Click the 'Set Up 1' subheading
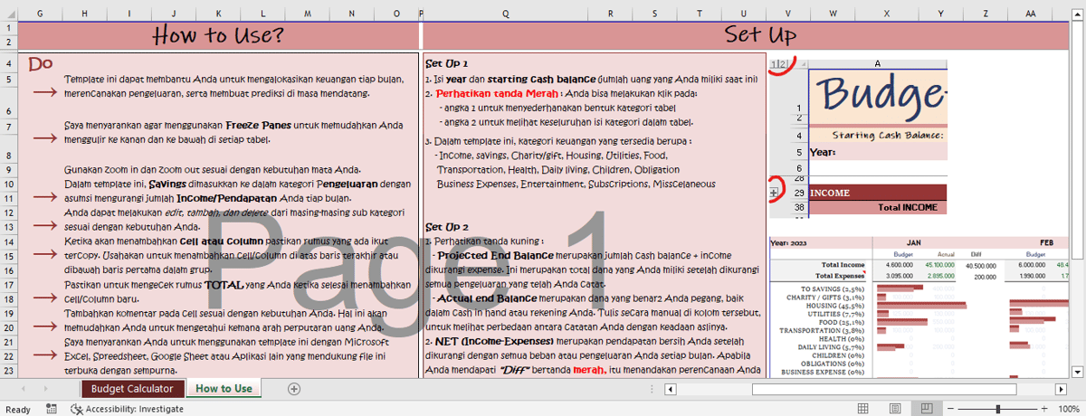The image size is (1086, 416). pyautogui.click(x=446, y=64)
